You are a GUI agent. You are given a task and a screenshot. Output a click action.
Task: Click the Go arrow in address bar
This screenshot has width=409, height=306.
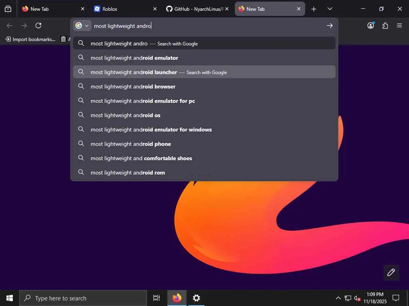(330, 25)
